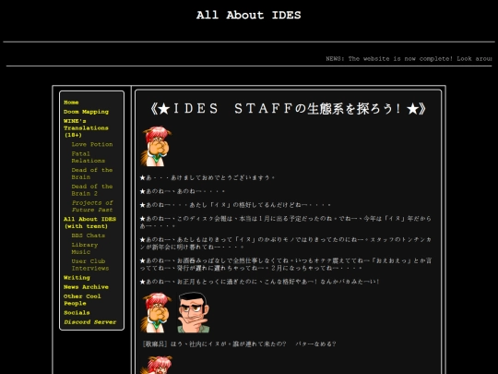
Task: Open User Club Interviews link
Action: [90, 265]
